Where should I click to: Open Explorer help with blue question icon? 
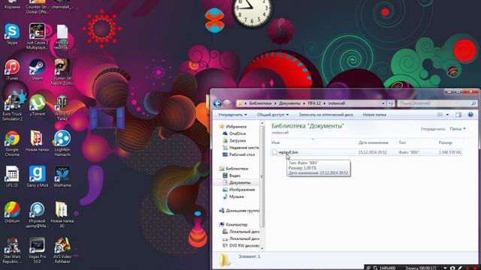[470, 115]
